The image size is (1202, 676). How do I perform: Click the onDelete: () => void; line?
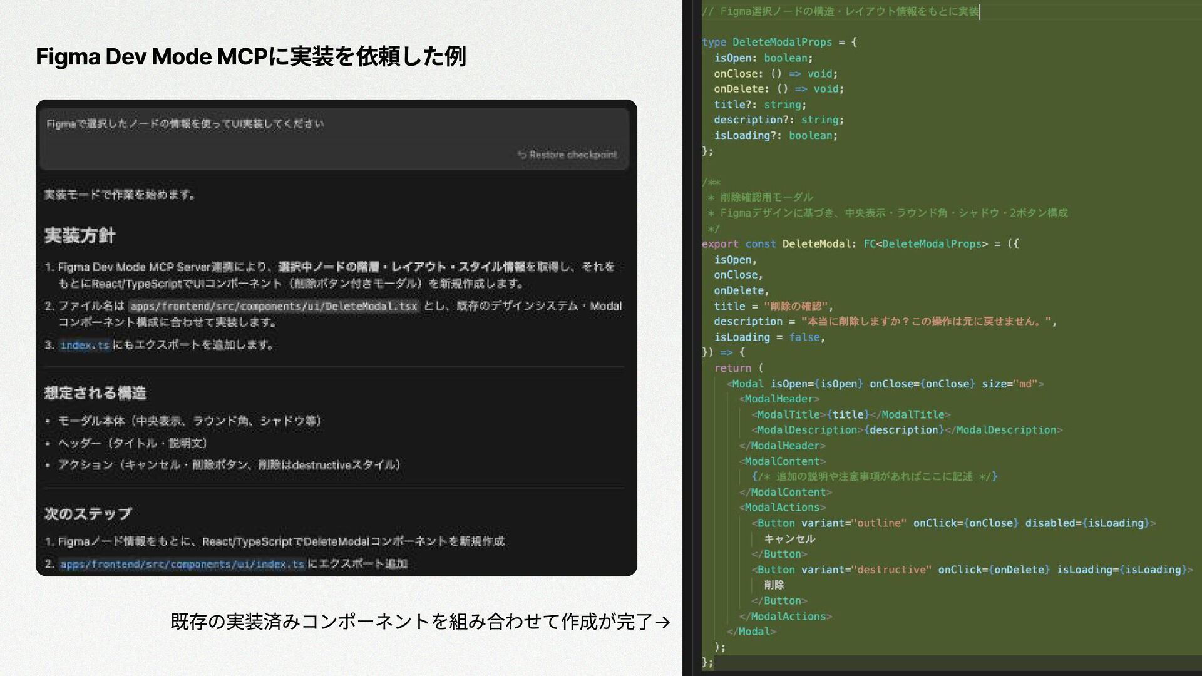(779, 89)
